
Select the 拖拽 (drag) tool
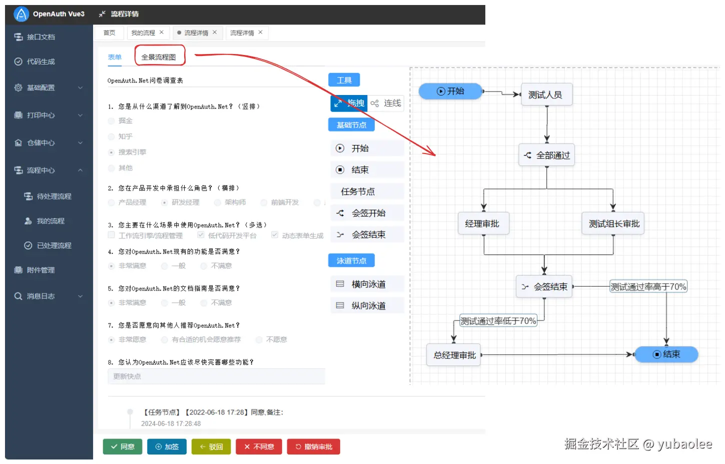point(349,103)
